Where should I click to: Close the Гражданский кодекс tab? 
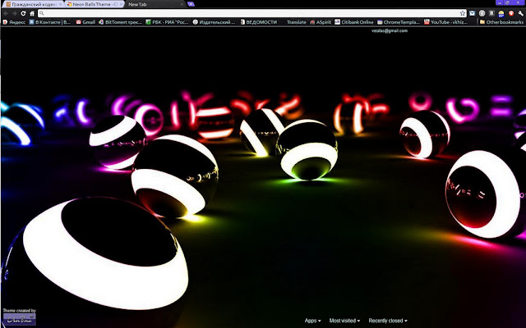(60, 4)
